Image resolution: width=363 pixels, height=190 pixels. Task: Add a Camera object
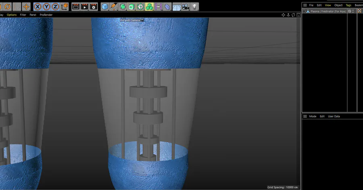(186, 7)
